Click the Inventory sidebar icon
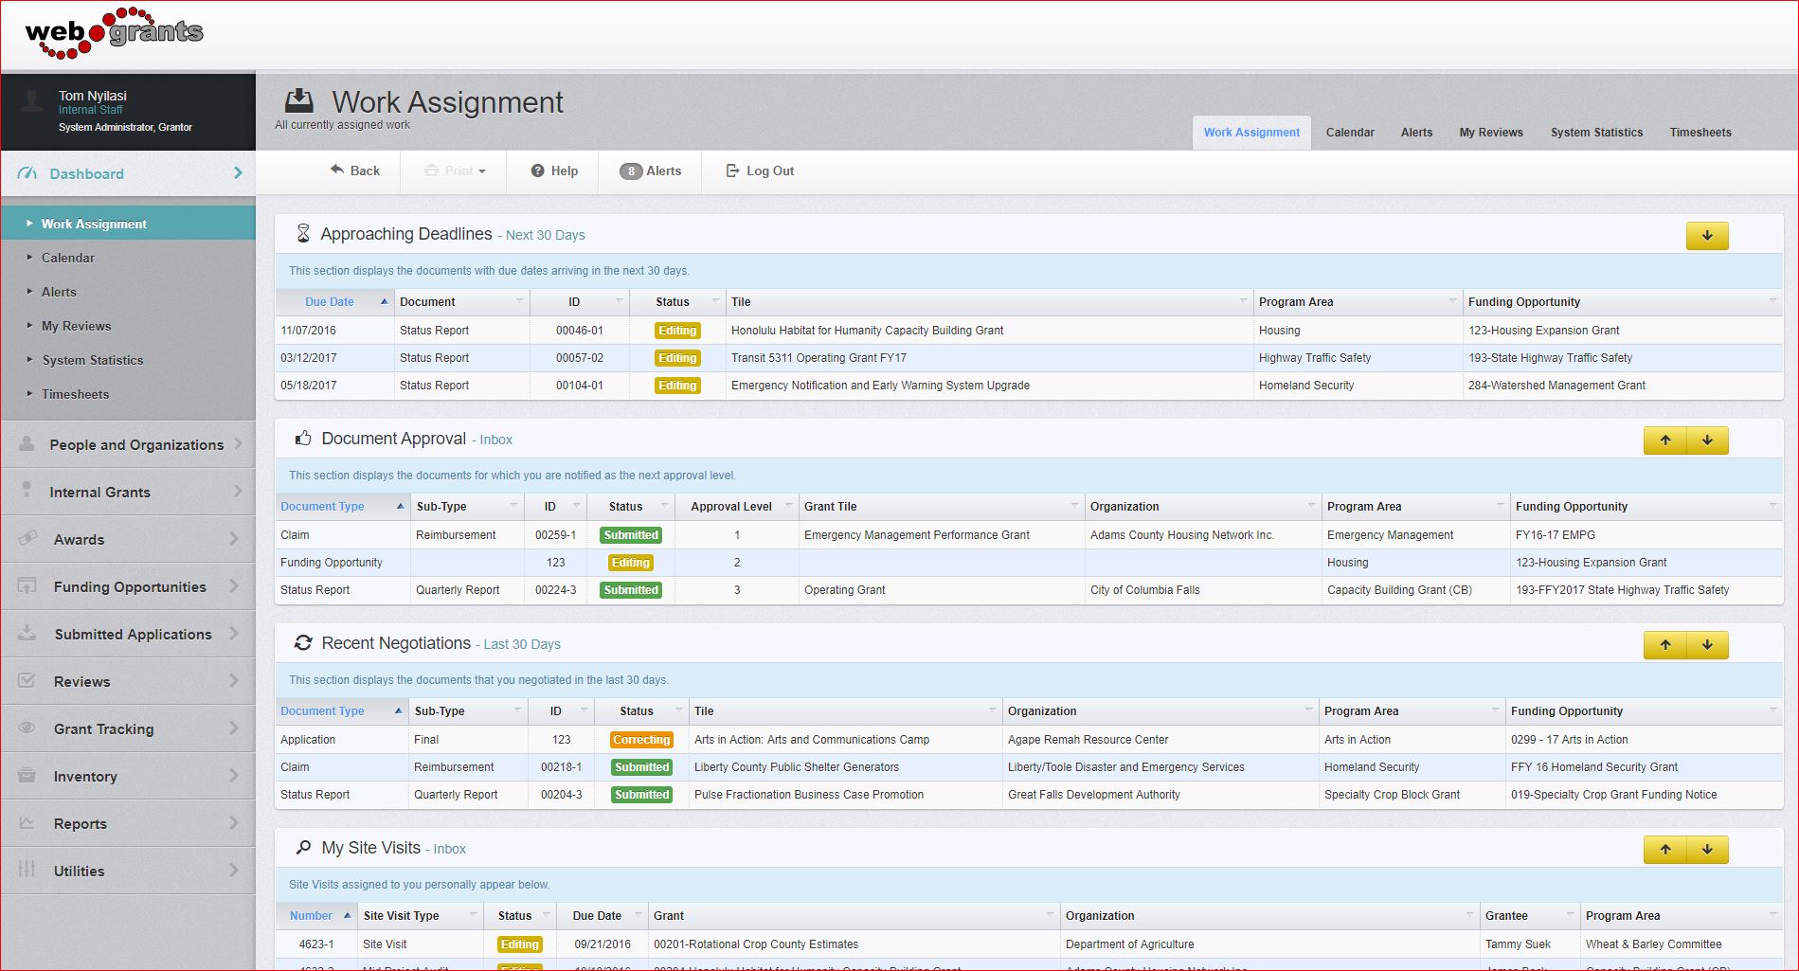1799x971 pixels. 26,776
